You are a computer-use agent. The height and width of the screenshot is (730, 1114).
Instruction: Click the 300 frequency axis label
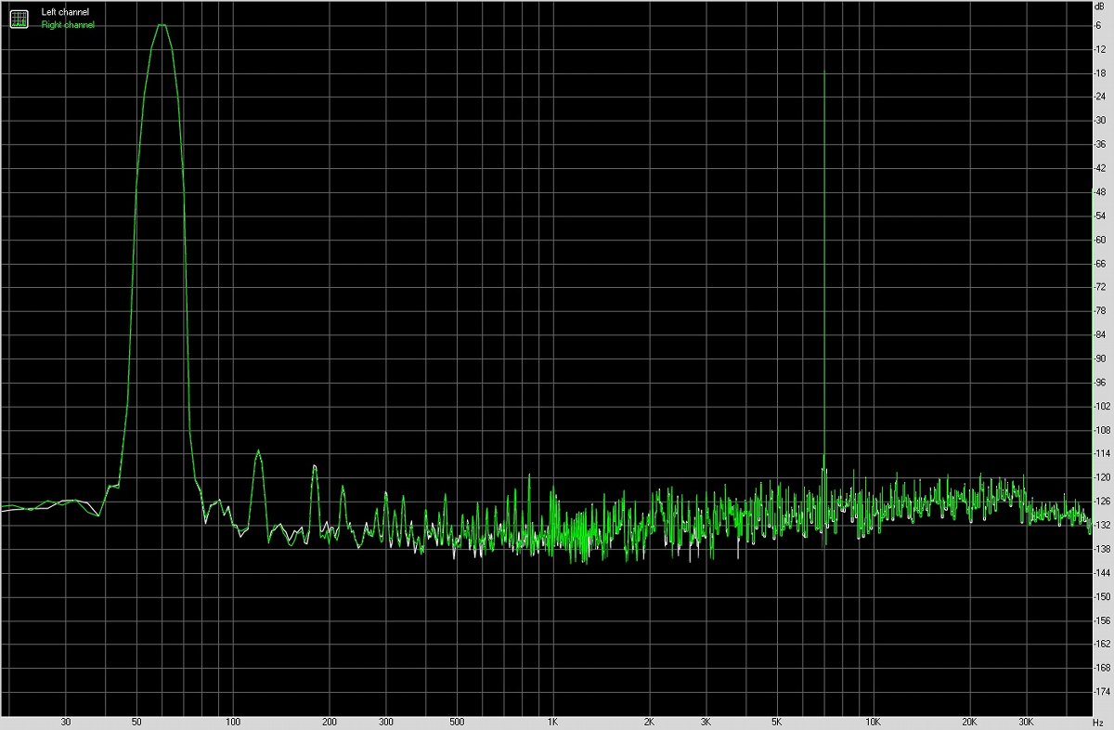click(386, 722)
